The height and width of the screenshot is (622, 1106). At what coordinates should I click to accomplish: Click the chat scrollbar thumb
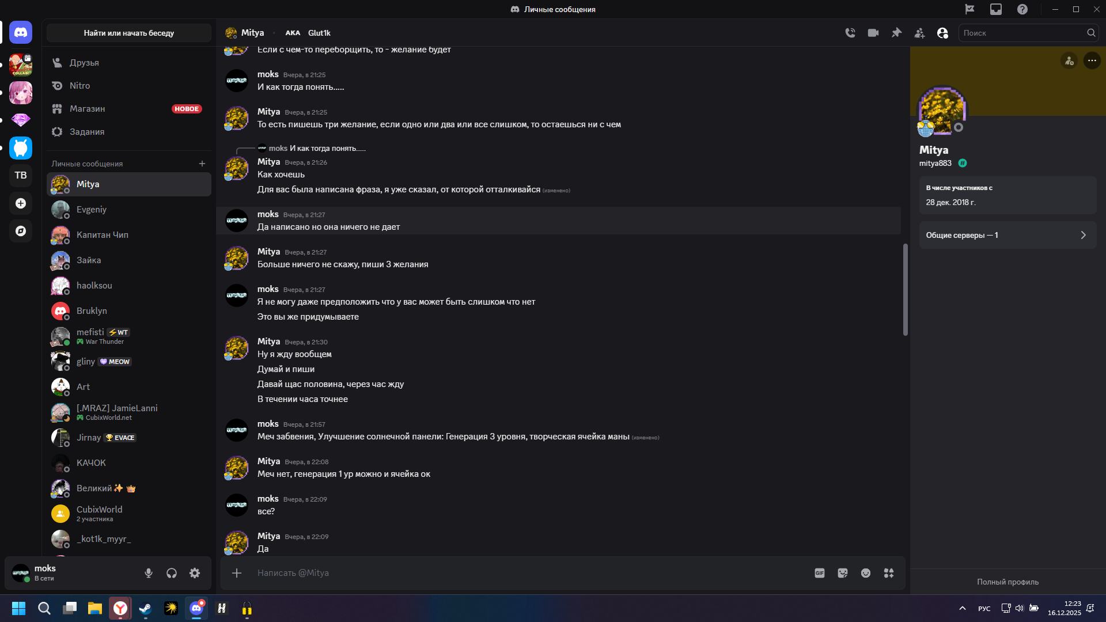(905, 289)
